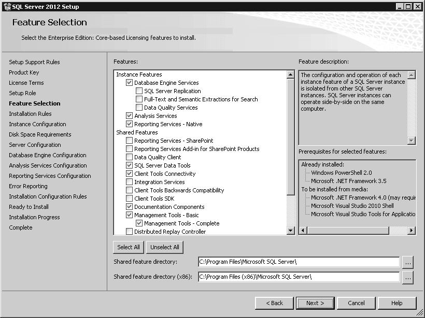Click 'Already installed:' heading
This screenshot has width=425, height=318.
click(x=322, y=164)
